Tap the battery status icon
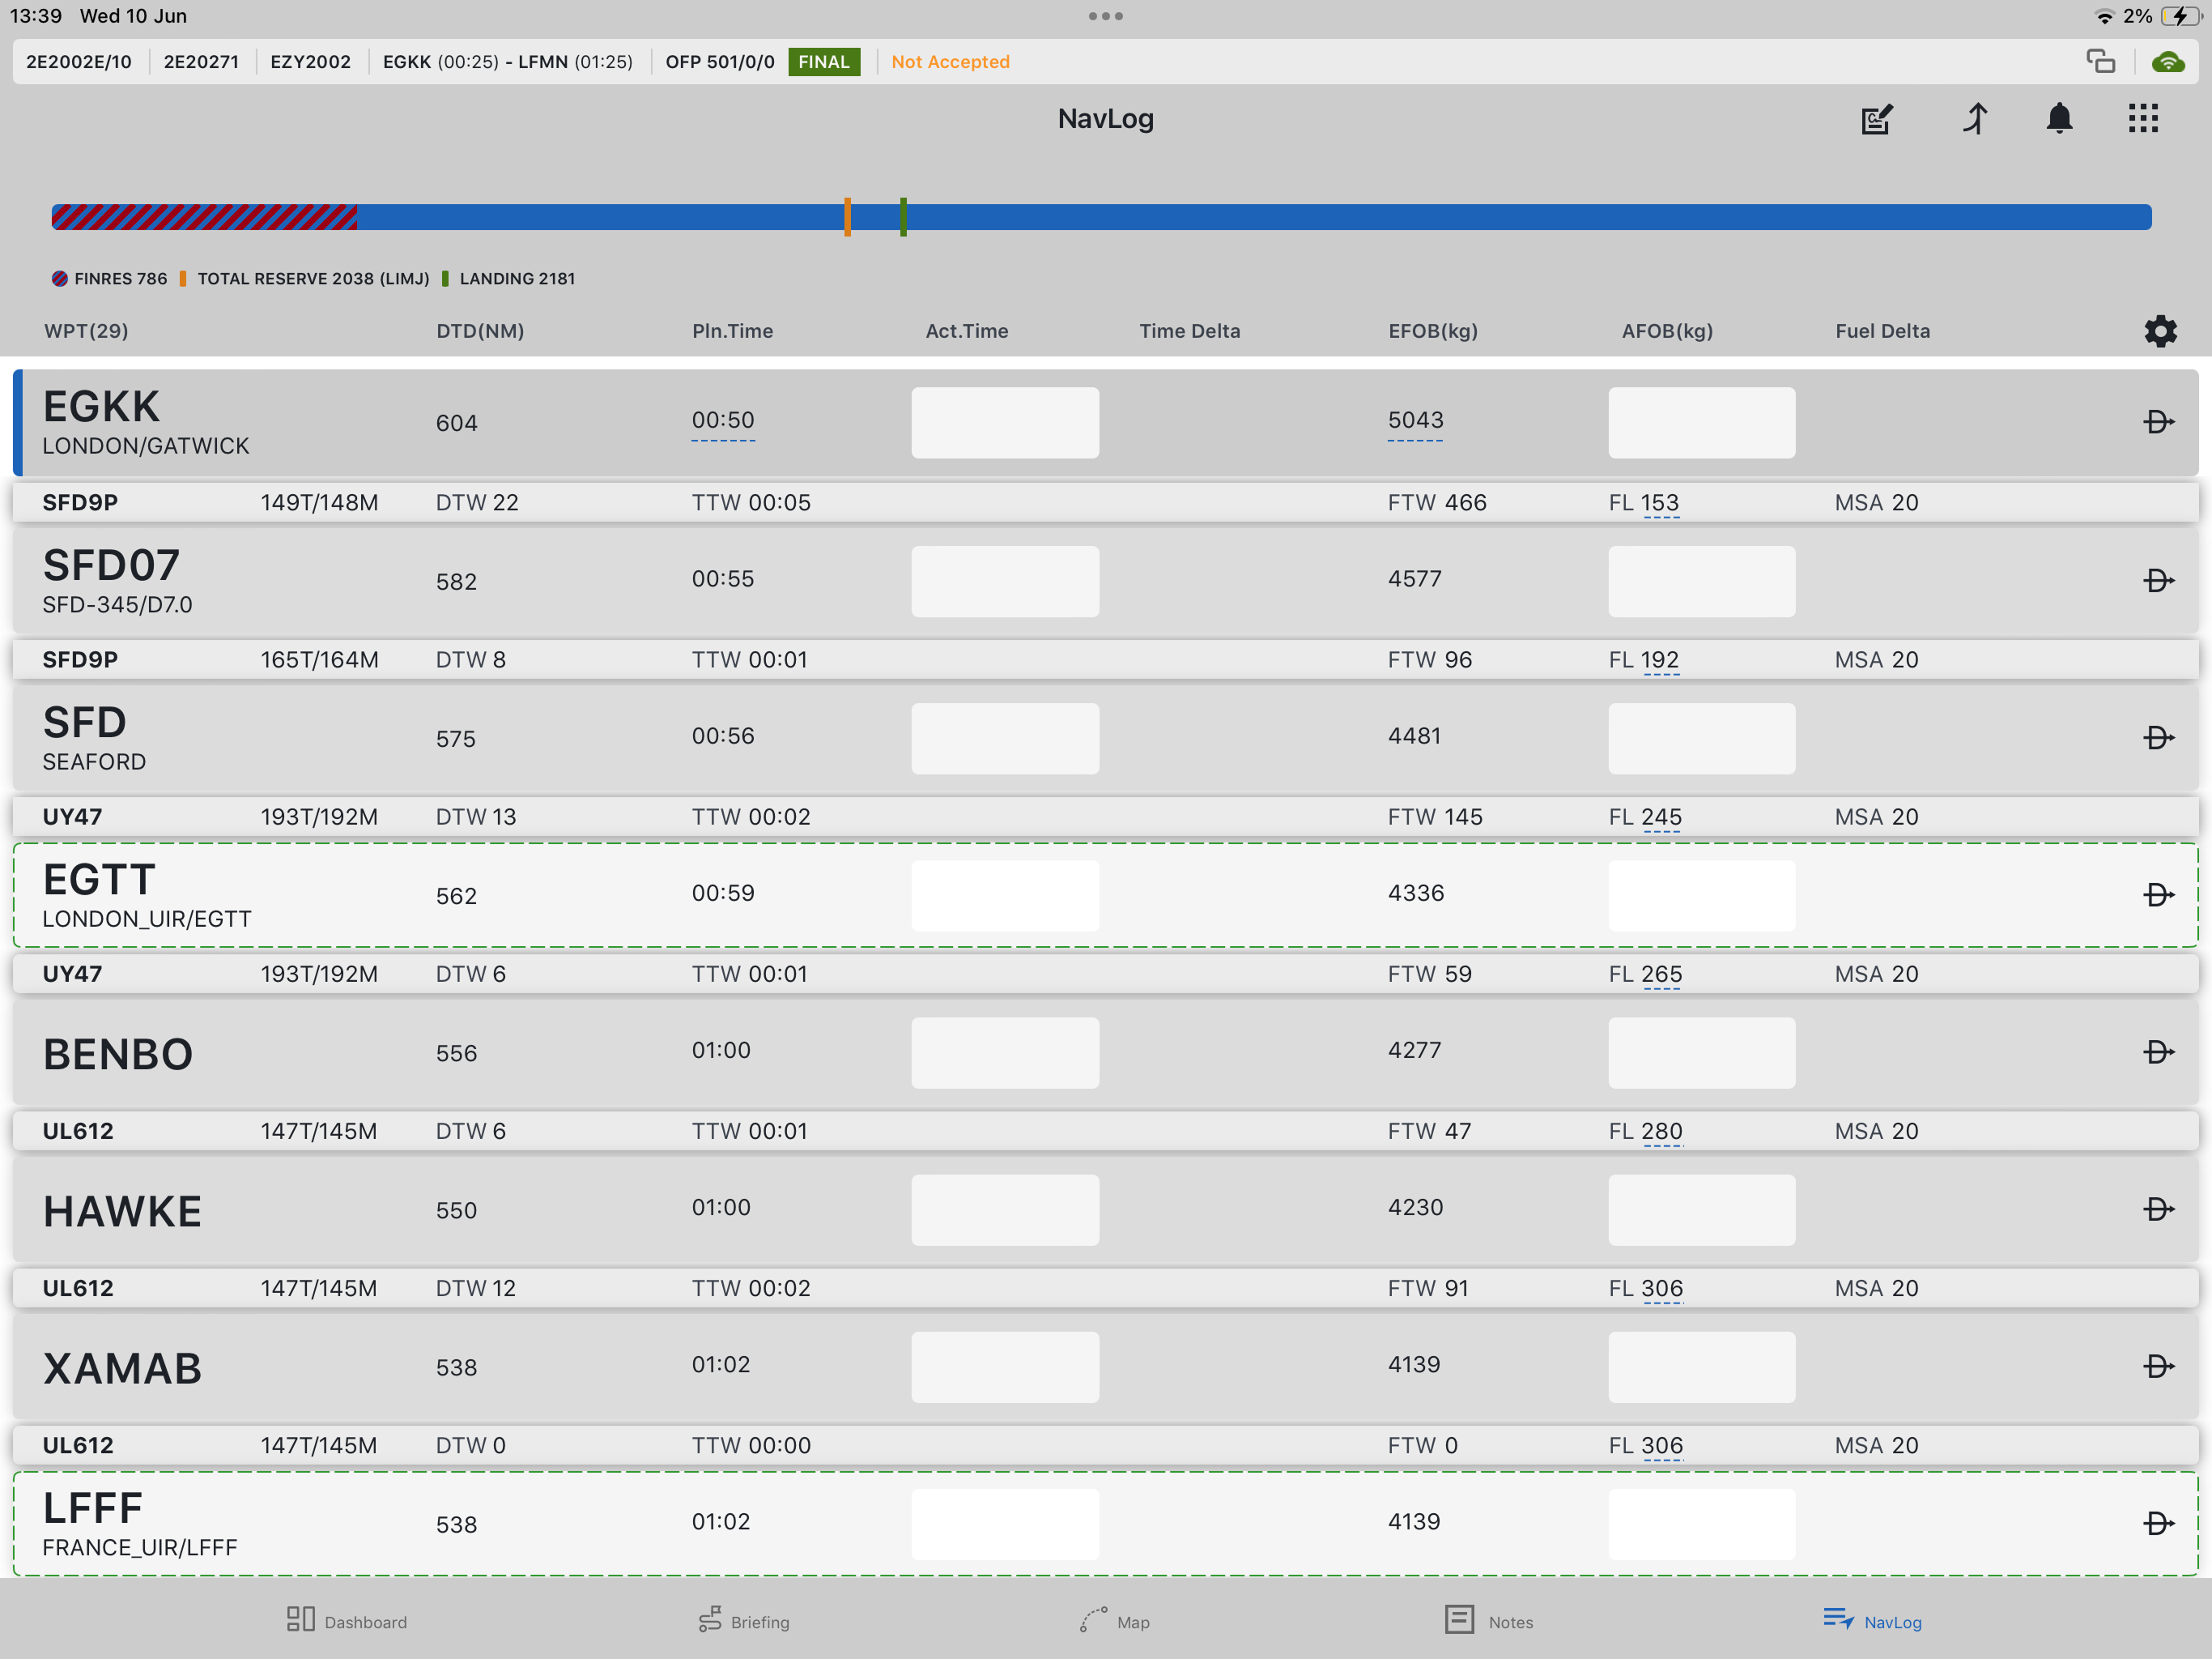This screenshot has width=2212, height=1659. point(2180,16)
